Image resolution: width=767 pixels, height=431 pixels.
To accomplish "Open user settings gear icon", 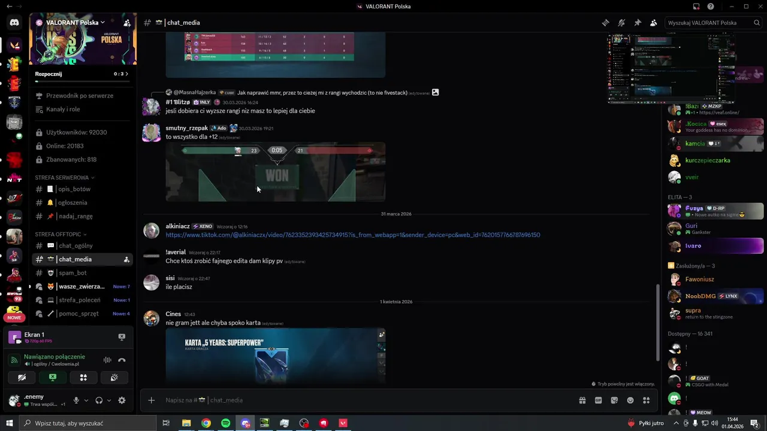I will (122, 400).
